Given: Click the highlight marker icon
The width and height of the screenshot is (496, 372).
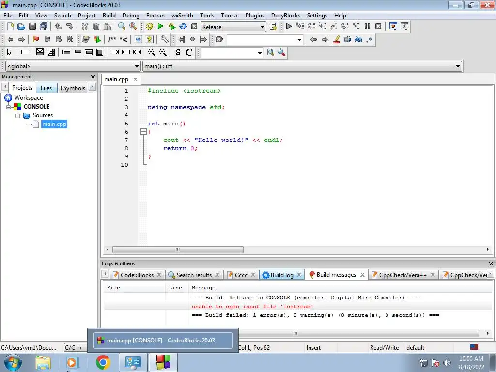Looking at the screenshot, I should [336, 39].
